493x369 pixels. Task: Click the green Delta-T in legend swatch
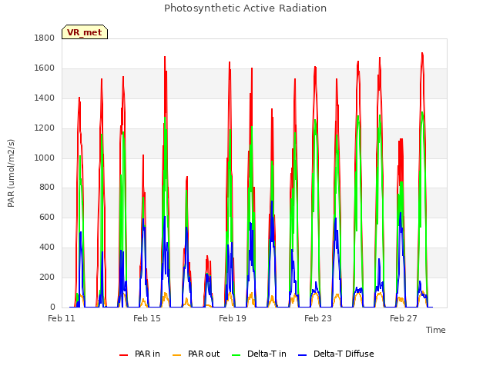pyautogui.click(x=236, y=355)
